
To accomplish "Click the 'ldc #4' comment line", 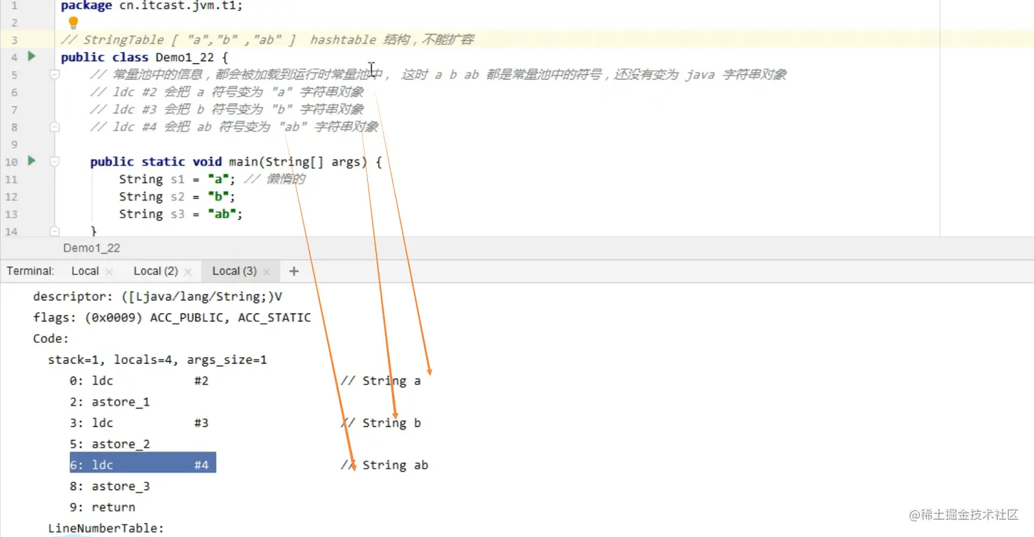I will [234, 127].
